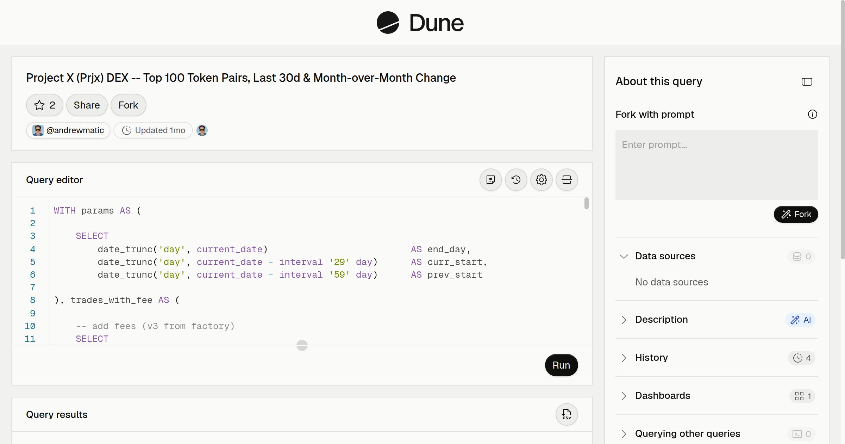Click the '-- add fees (v3 from factory)' comment
Image resolution: width=845 pixels, height=444 pixels.
coord(155,326)
